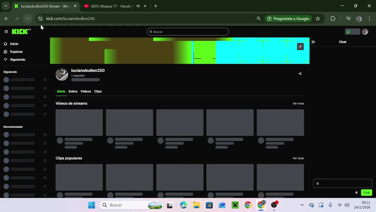Image resolution: width=376 pixels, height=212 pixels.
Task: Click the channel share icon
Action: point(300,74)
